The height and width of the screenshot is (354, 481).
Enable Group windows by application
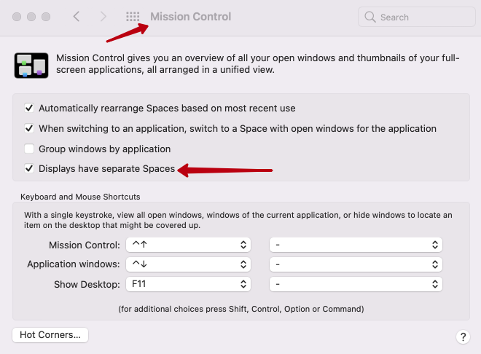(x=29, y=149)
